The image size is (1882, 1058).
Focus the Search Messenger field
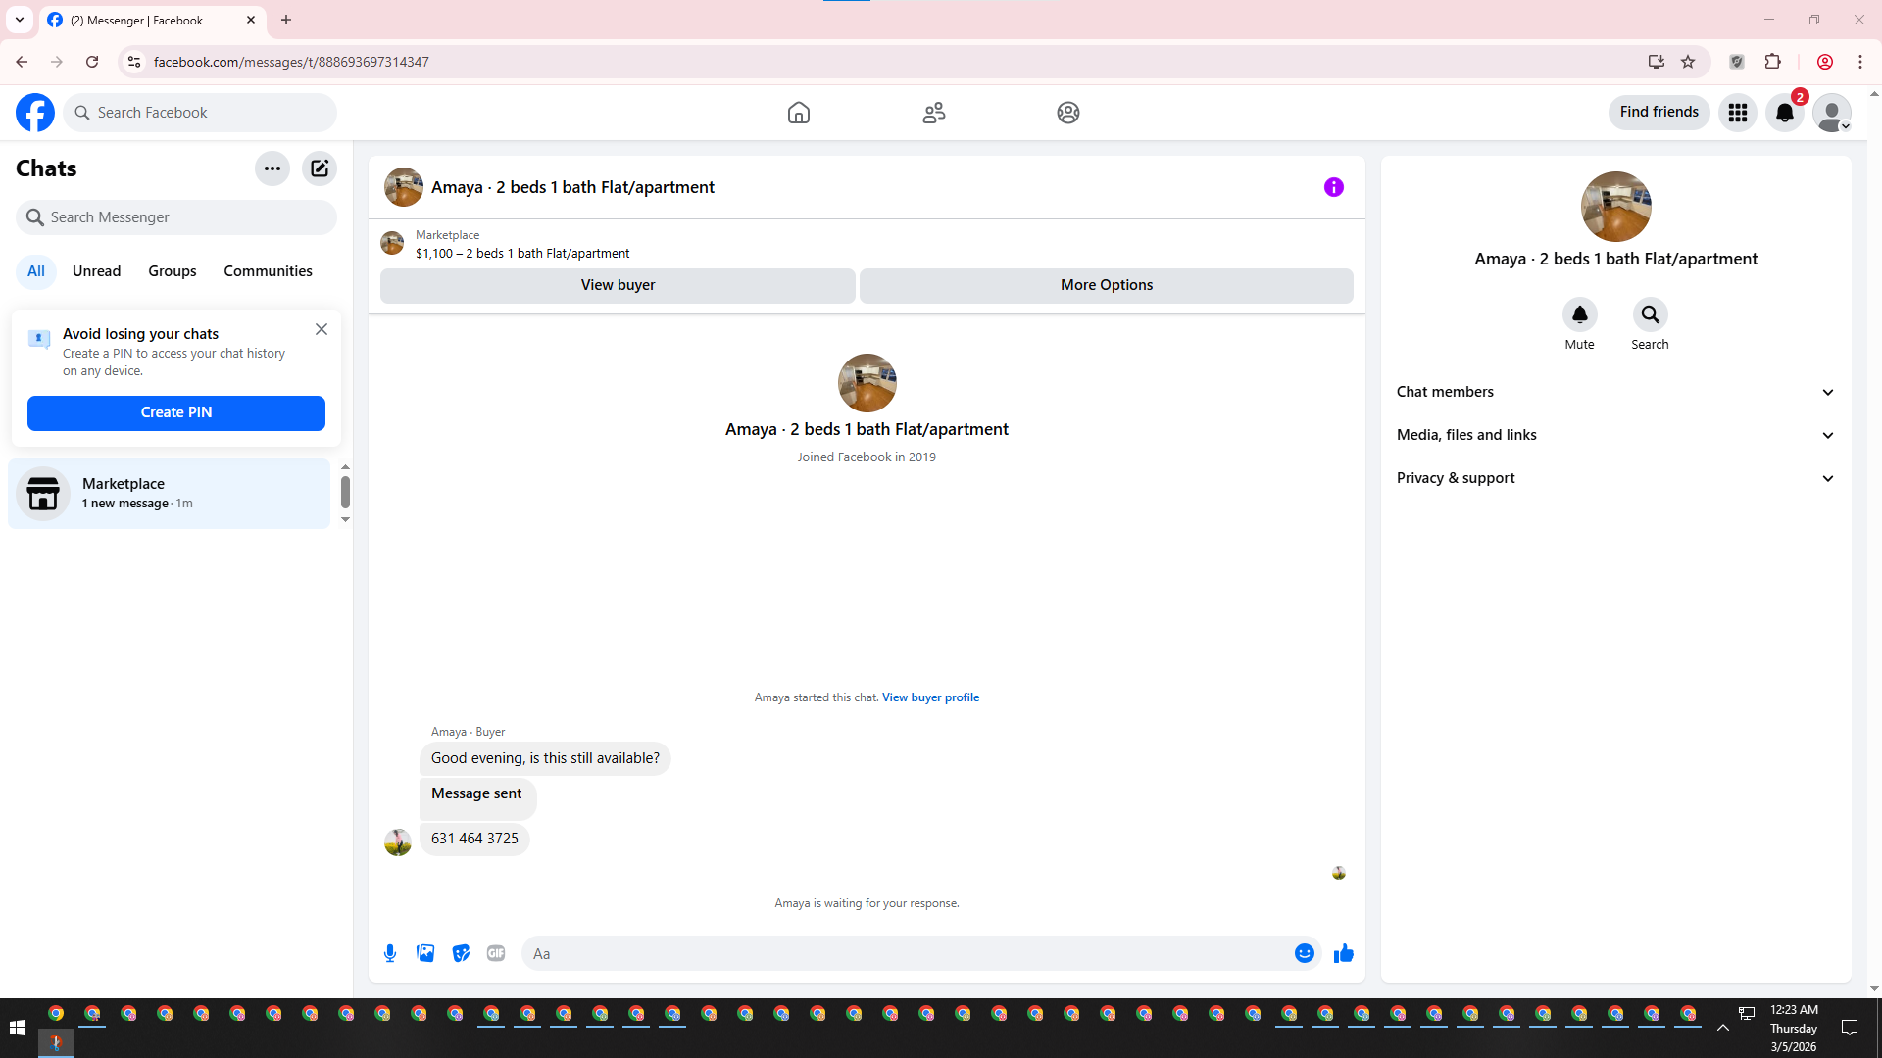coord(176,217)
